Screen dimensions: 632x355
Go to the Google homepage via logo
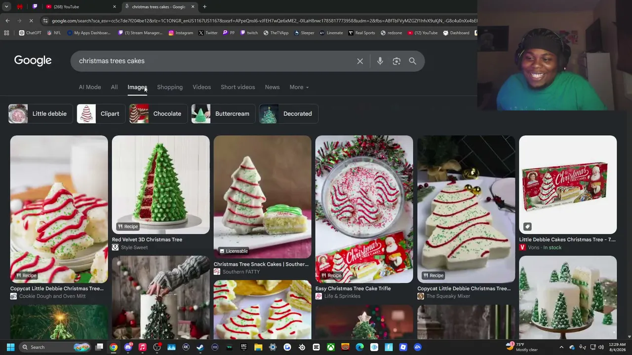click(33, 61)
